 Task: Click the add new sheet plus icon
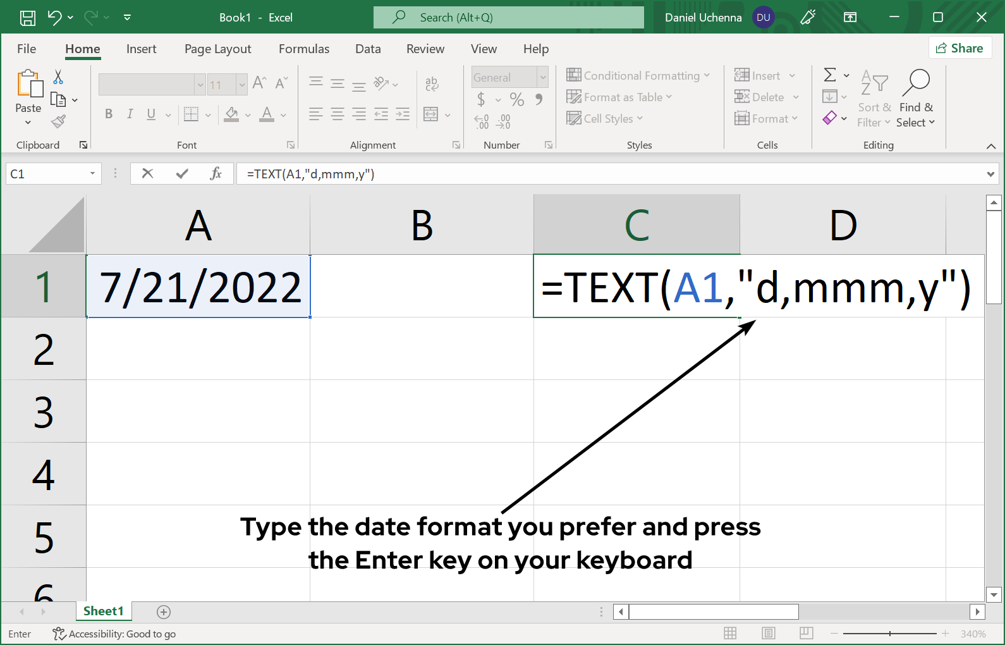(x=164, y=611)
